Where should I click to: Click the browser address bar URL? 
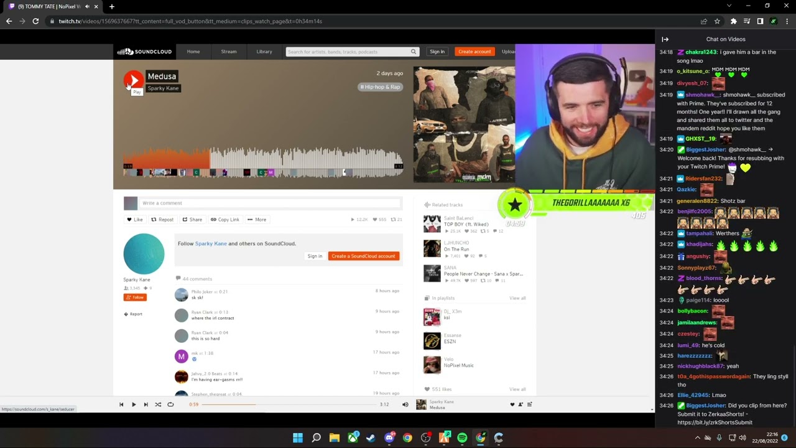(190, 21)
